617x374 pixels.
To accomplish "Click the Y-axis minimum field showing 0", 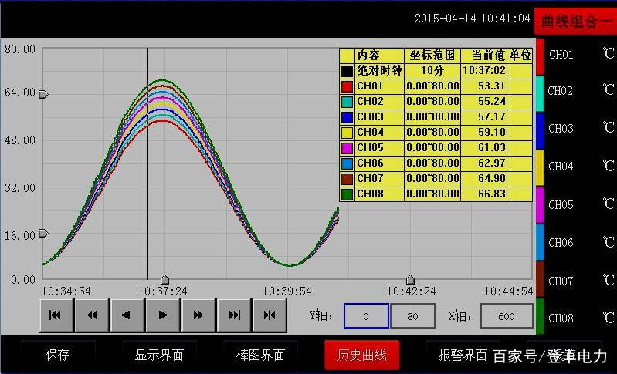I will pos(366,316).
